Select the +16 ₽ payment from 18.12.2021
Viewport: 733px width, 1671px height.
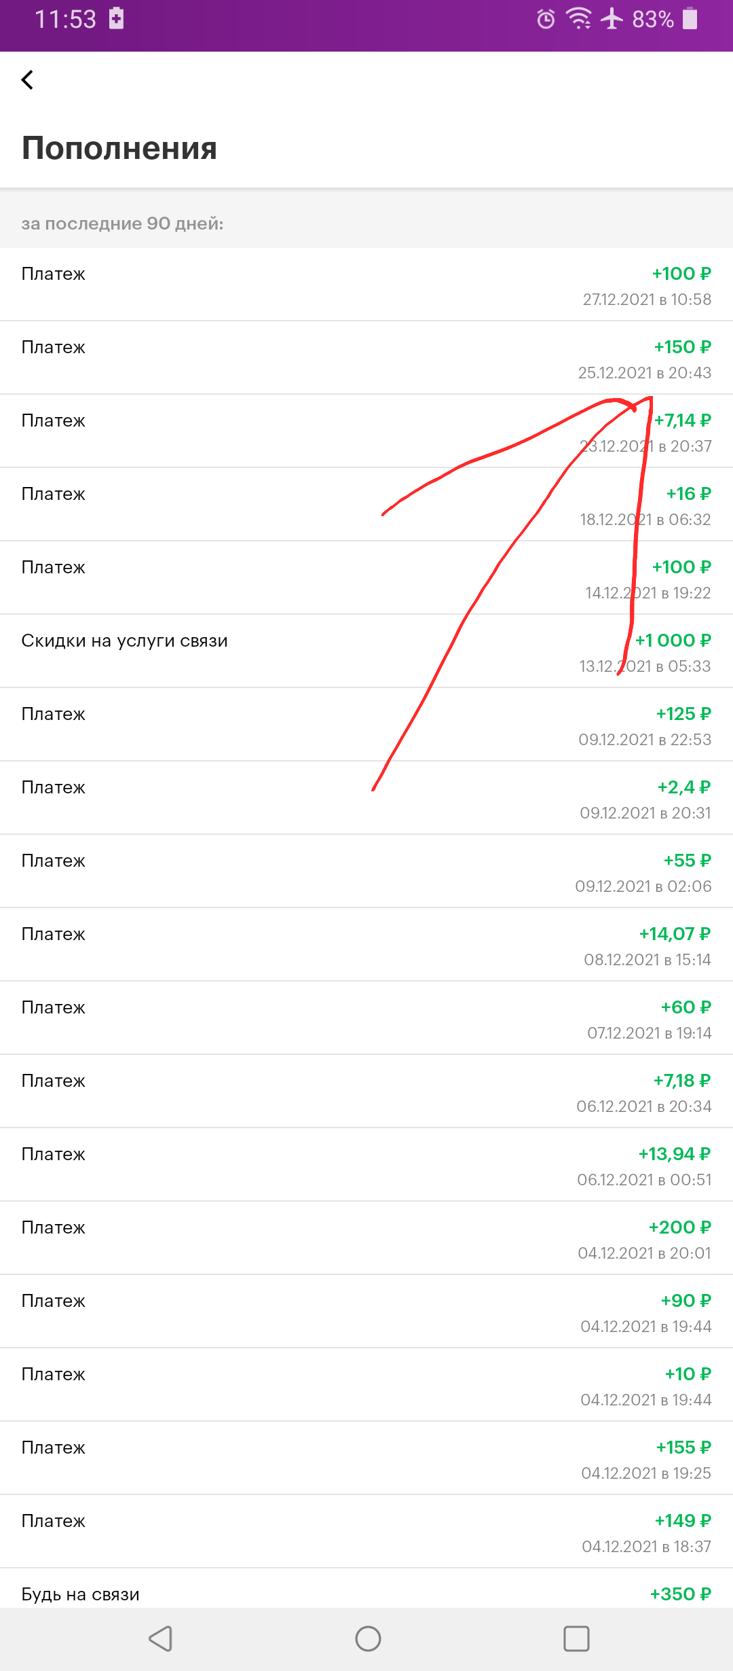point(366,505)
